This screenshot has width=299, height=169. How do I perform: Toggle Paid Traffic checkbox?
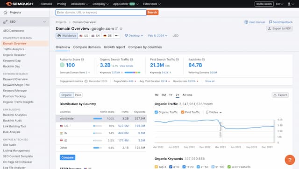(183, 112)
